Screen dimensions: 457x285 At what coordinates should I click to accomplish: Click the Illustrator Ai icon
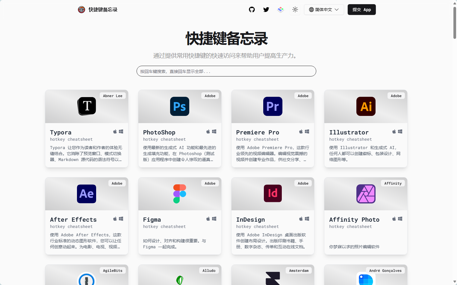tap(366, 106)
